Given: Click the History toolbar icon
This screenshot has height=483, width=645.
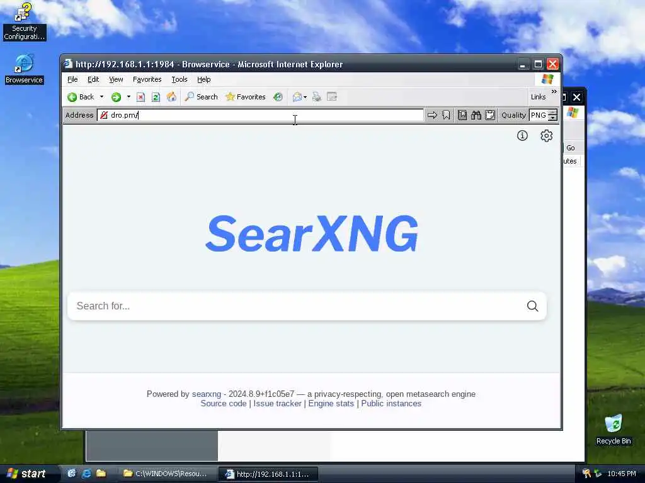Looking at the screenshot, I should tap(278, 97).
